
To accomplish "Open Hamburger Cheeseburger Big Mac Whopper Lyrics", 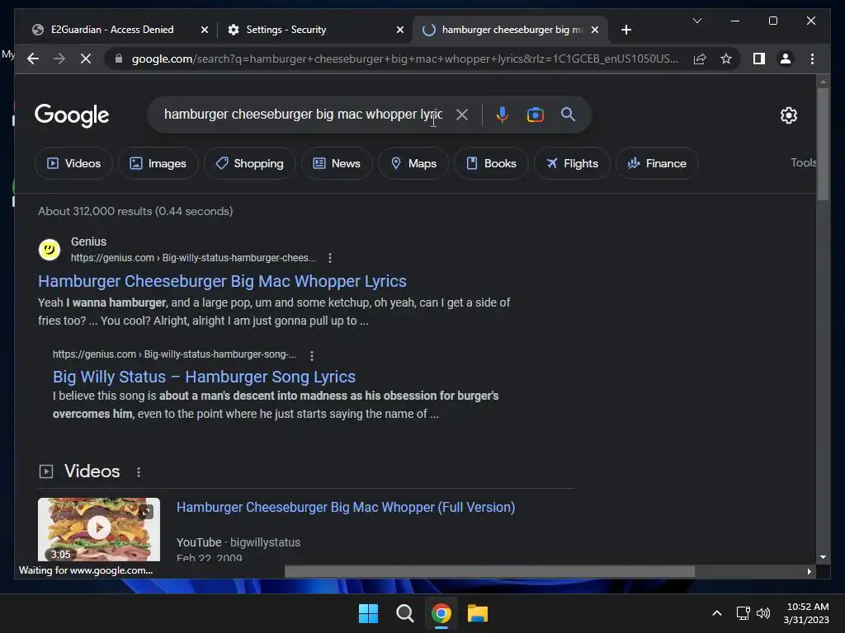I will coord(222,281).
